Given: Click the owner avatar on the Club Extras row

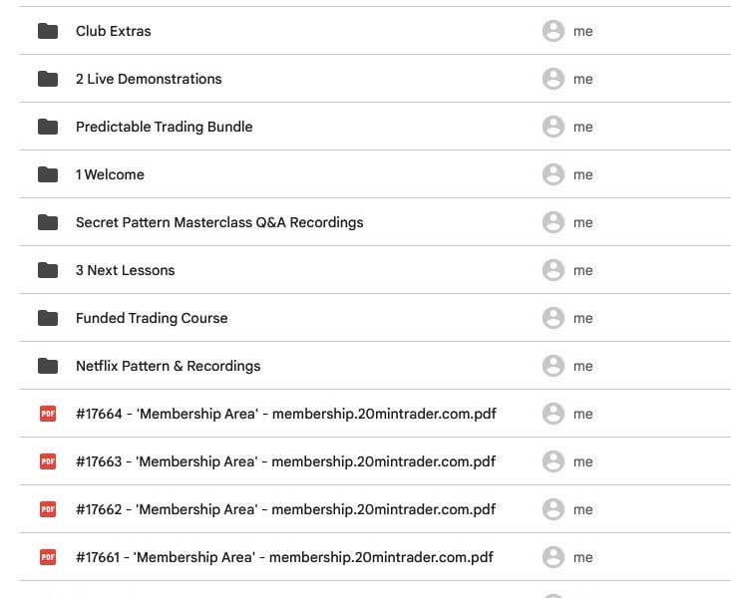Looking at the screenshot, I should [x=553, y=31].
